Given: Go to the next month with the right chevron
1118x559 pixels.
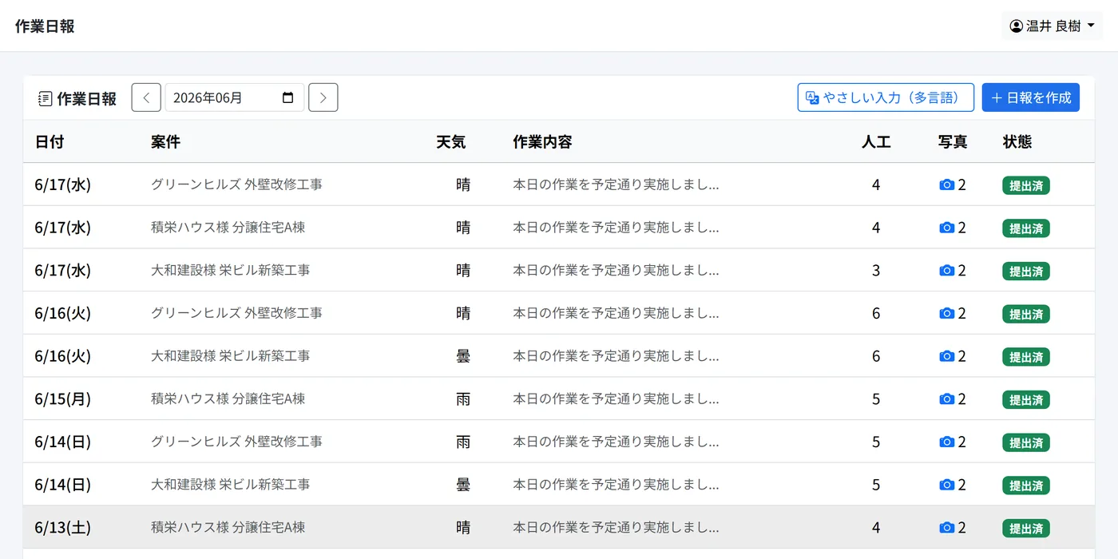Looking at the screenshot, I should click(323, 97).
